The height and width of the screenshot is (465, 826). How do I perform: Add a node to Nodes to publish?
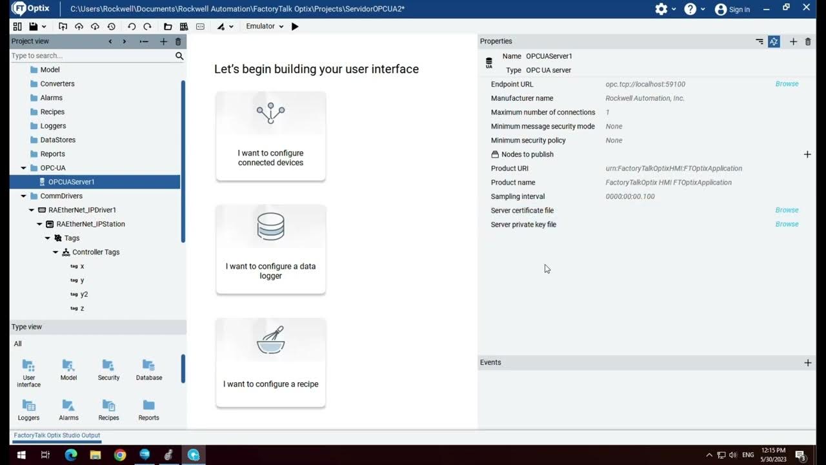click(807, 154)
